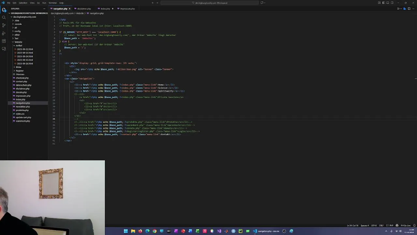This screenshot has width=417, height=235.
Task: Open the Go menu
Action: [x=38, y=3]
